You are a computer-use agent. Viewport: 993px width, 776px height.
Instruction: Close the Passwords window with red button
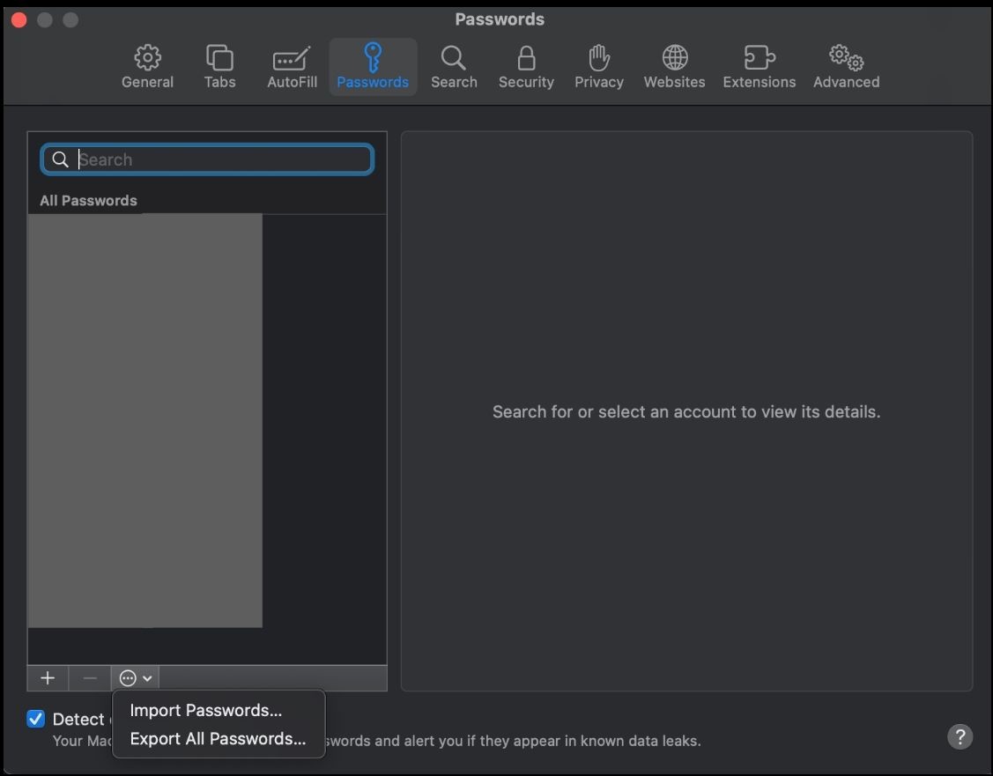[19, 19]
